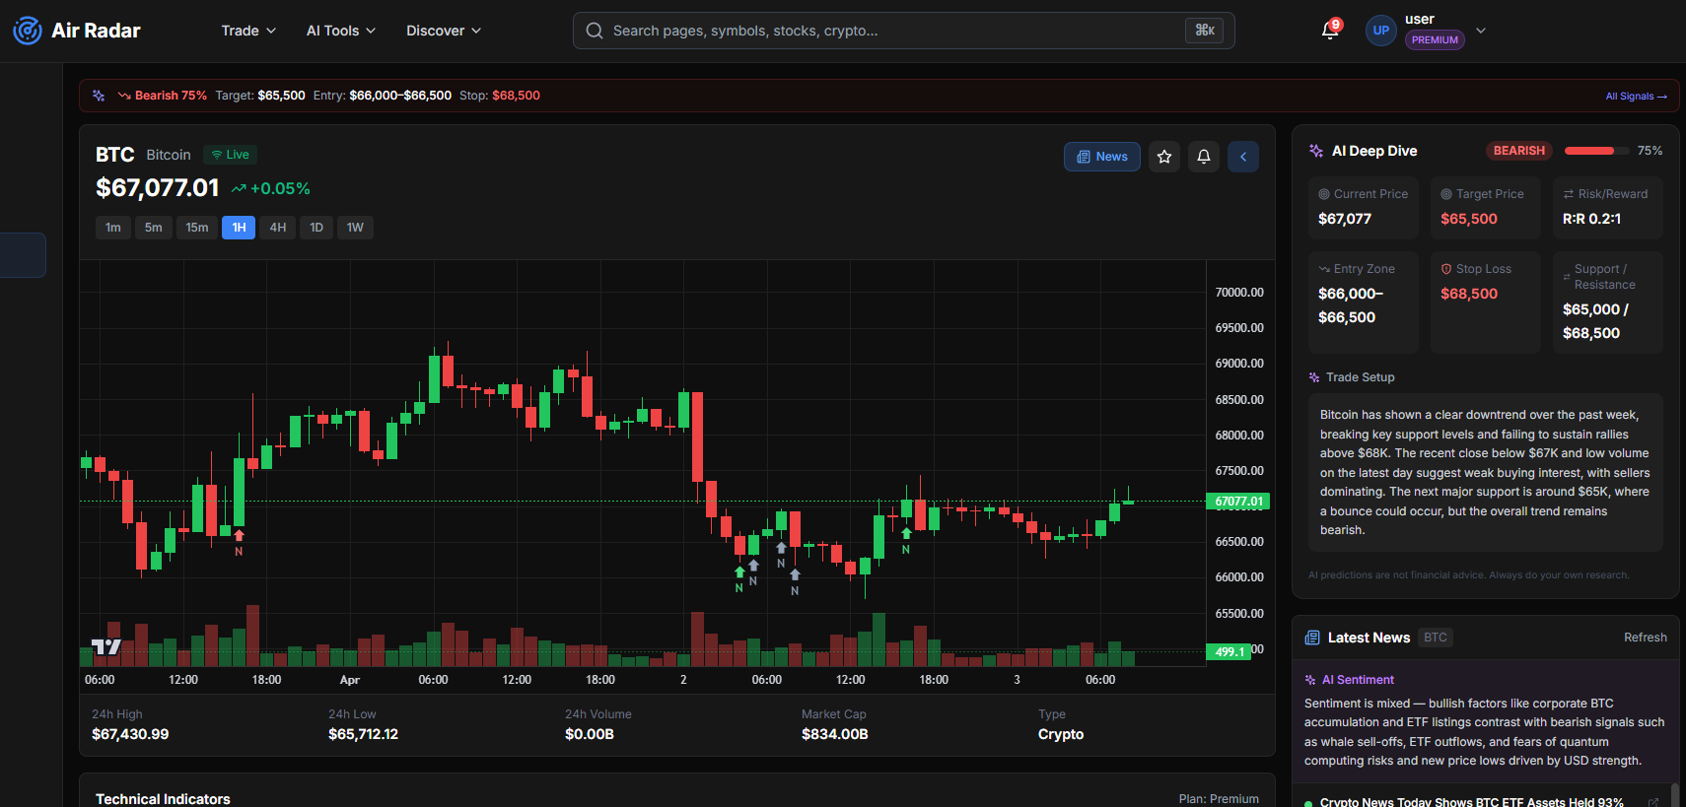This screenshot has height=807, width=1686.
Task: Click the $67,077.01 BTC price
Action: pos(158,188)
